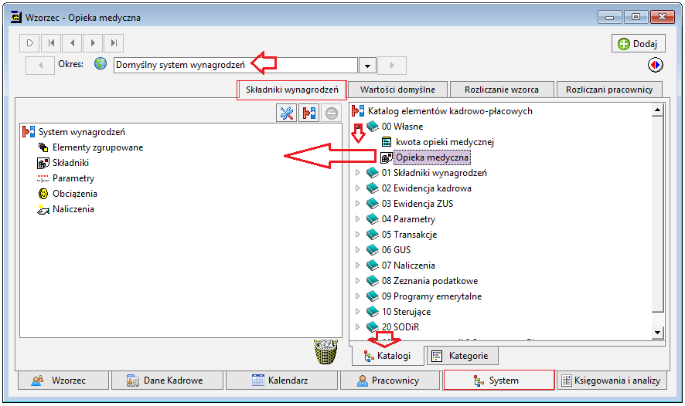The width and height of the screenshot is (685, 406).
Task: Expand 07 Naliczenia folder
Action: click(x=357, y=266)
